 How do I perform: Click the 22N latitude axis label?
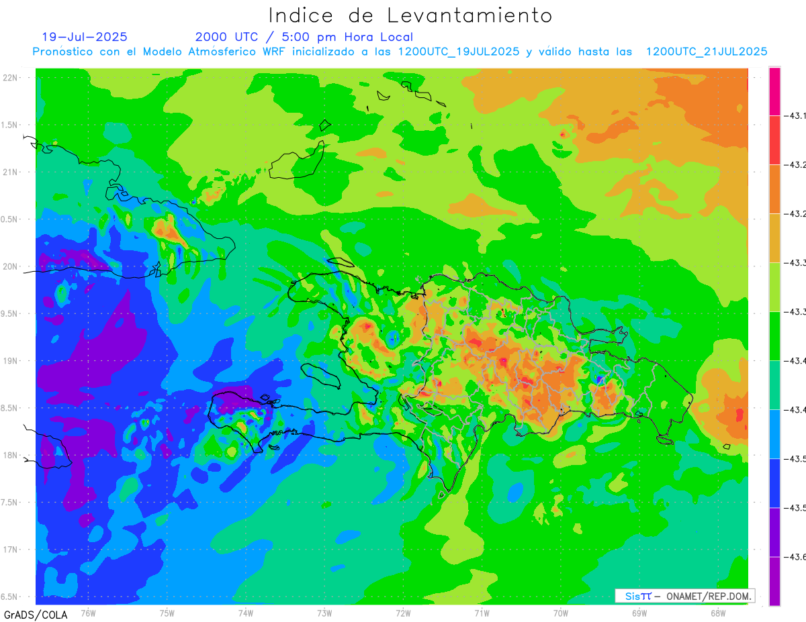coord(11,78)
